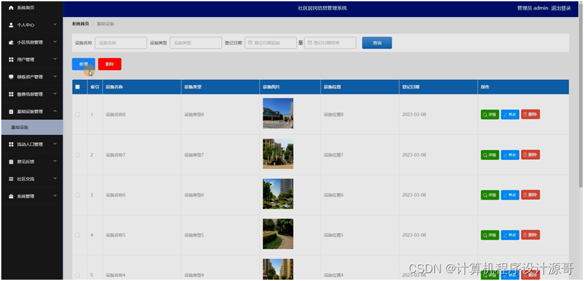Click the monitor icon for 楼栋资产管理
Screen dimensions: 584x281
[x=11, y=77]
